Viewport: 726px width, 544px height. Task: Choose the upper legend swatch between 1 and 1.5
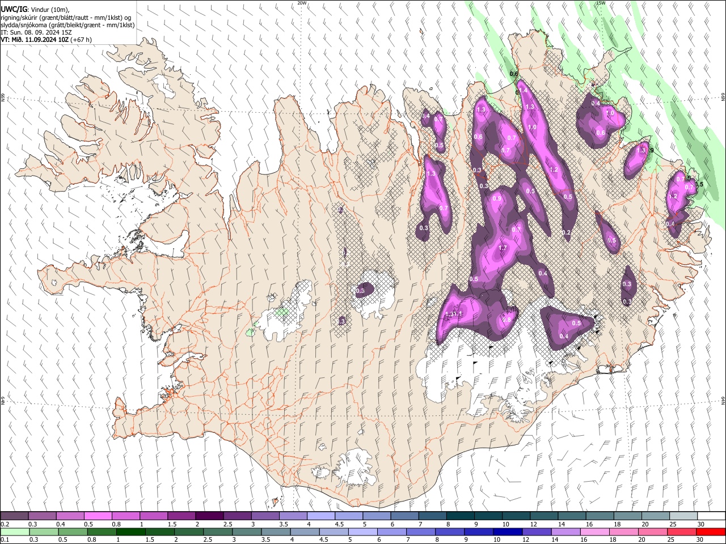click(153, 516)
